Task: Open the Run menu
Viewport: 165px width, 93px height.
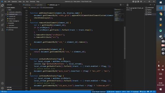Action: tap(27, 2)
